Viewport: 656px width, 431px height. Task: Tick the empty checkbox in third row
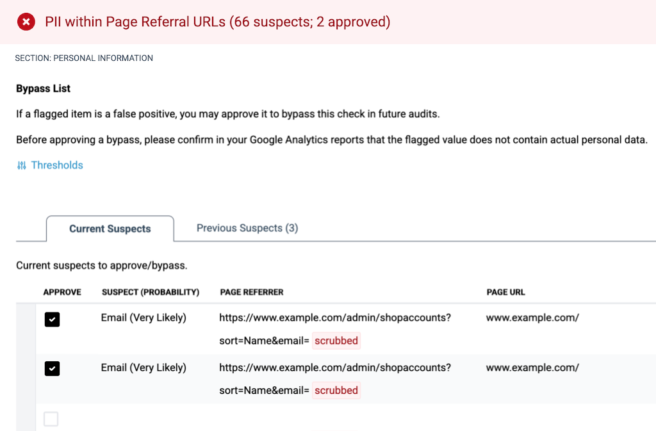tap(51, 419)
